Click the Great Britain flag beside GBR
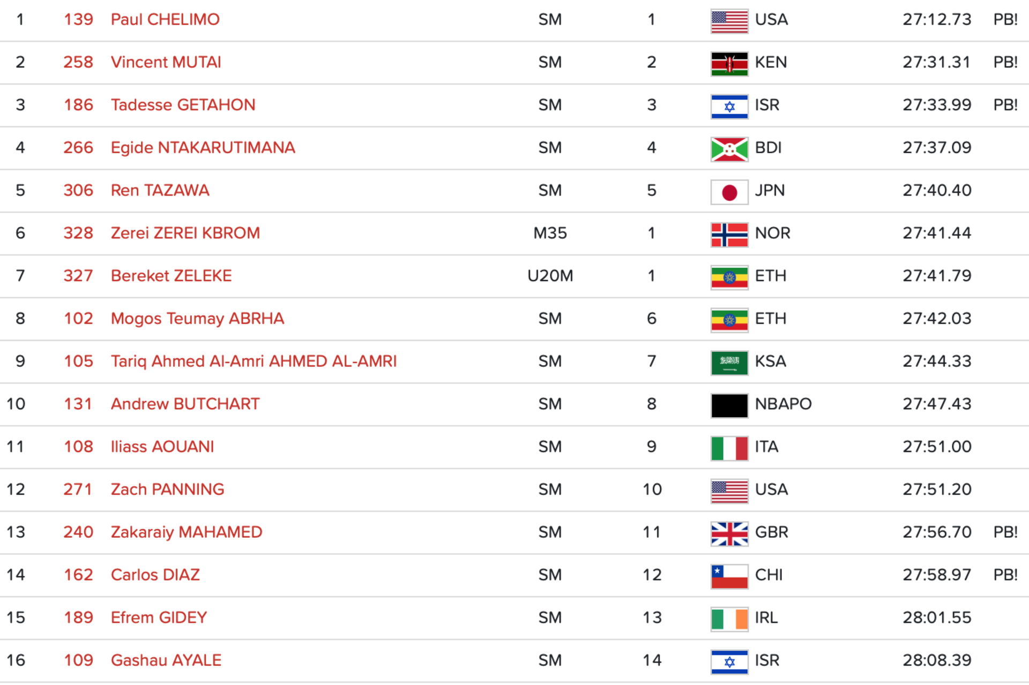Image resolution: width=1029 pixels, height=685 pixels. tap(729, 534)
